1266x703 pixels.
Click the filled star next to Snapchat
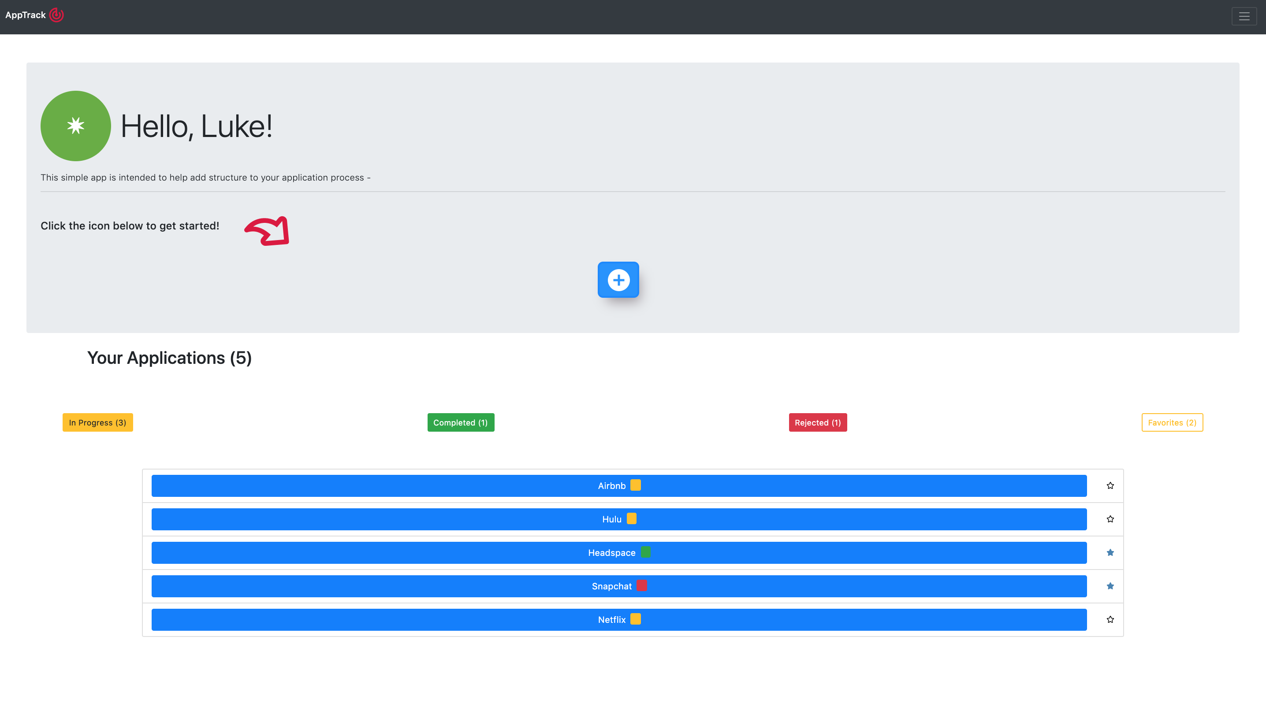point(1110,586)
